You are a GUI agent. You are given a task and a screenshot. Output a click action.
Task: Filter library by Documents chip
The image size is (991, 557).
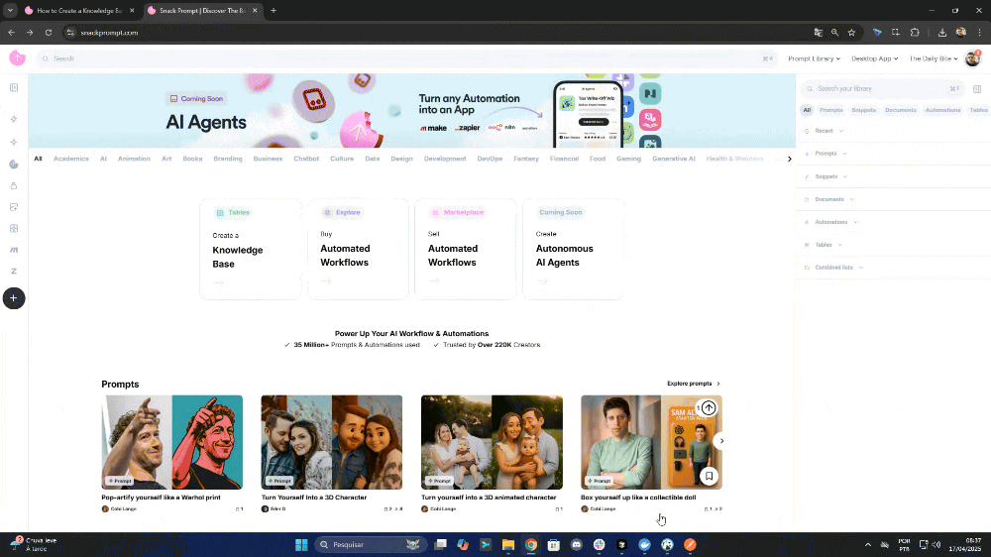pyautogui.click(x=901, y=110)
